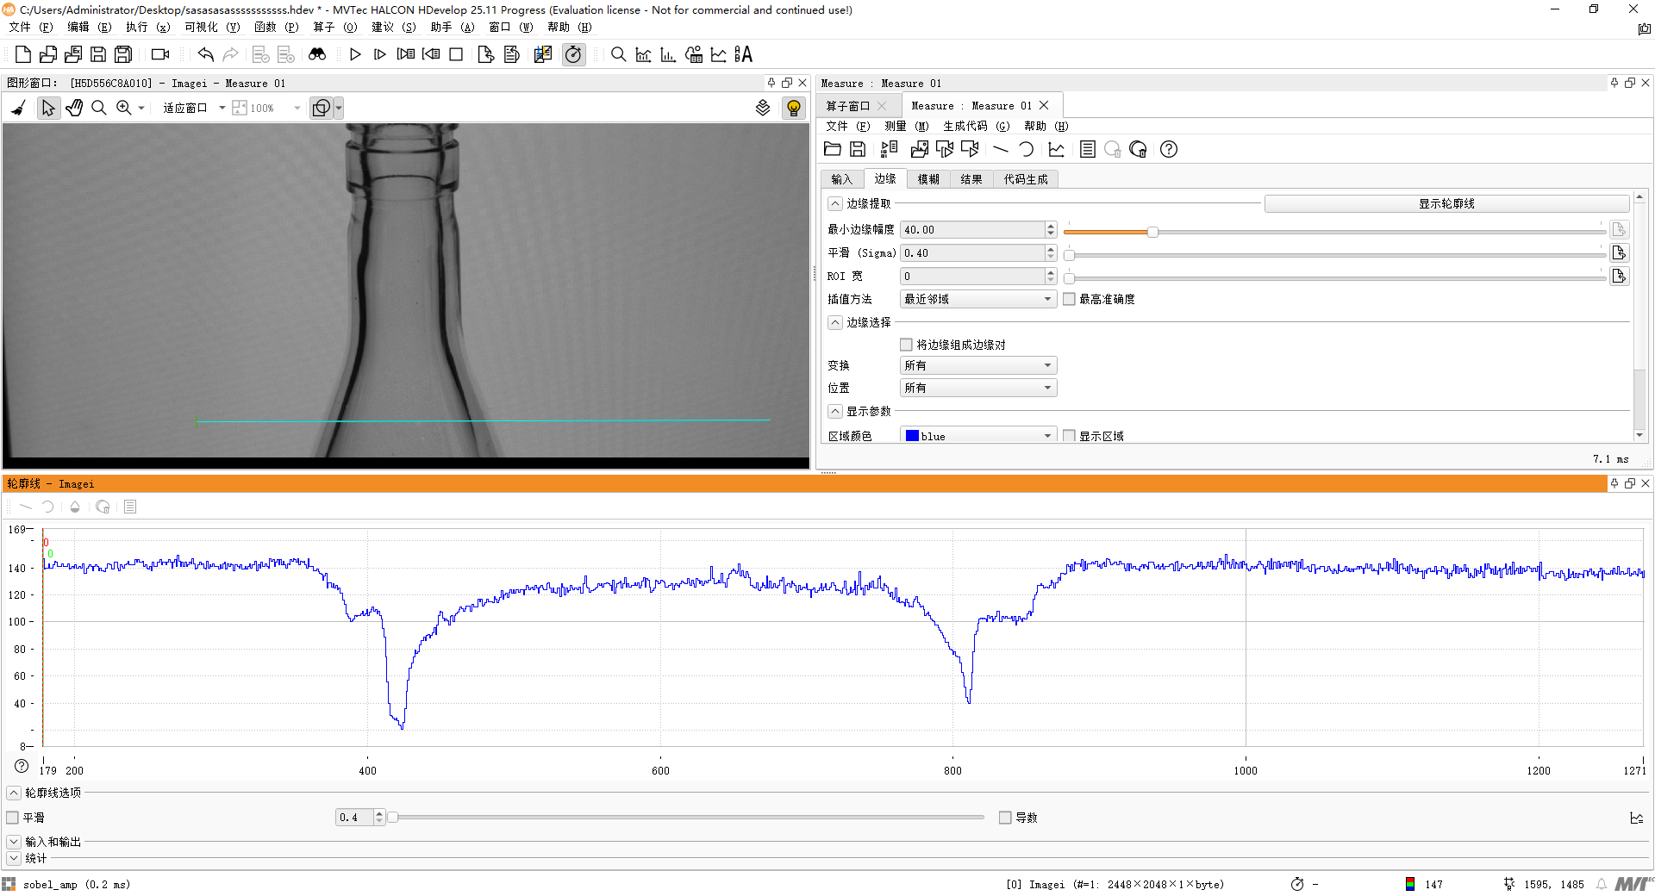
Task: Switch to the 结果 tab
Action: coord(971,179)
